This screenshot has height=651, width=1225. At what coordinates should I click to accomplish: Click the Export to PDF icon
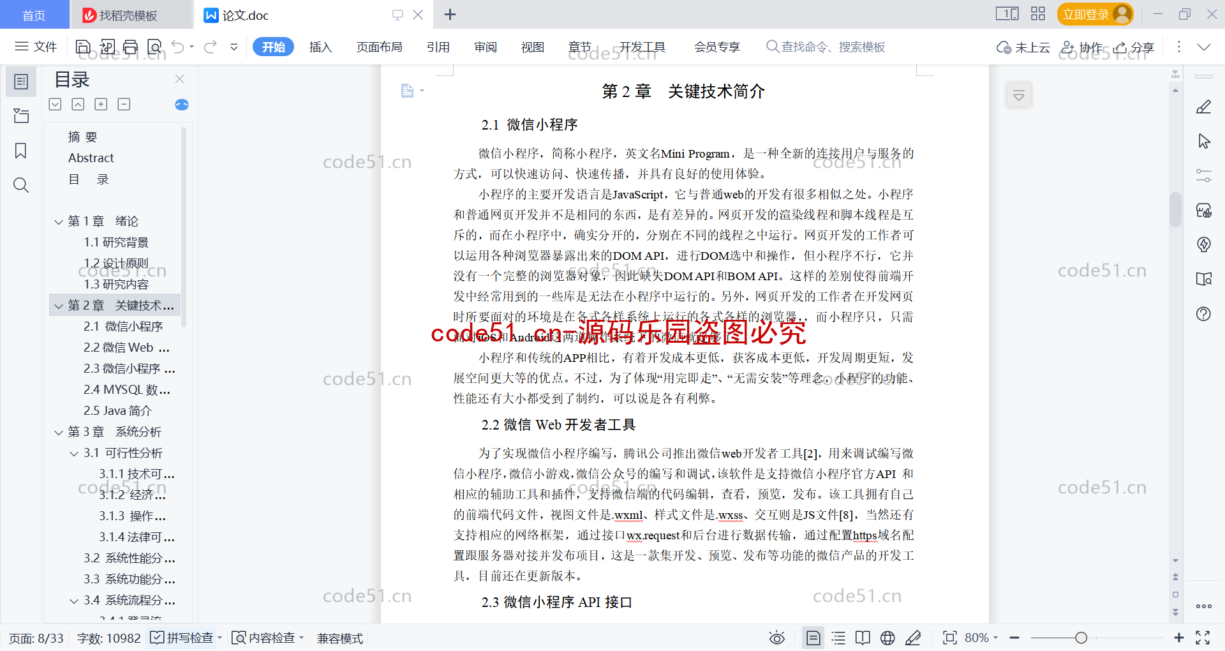107,47
